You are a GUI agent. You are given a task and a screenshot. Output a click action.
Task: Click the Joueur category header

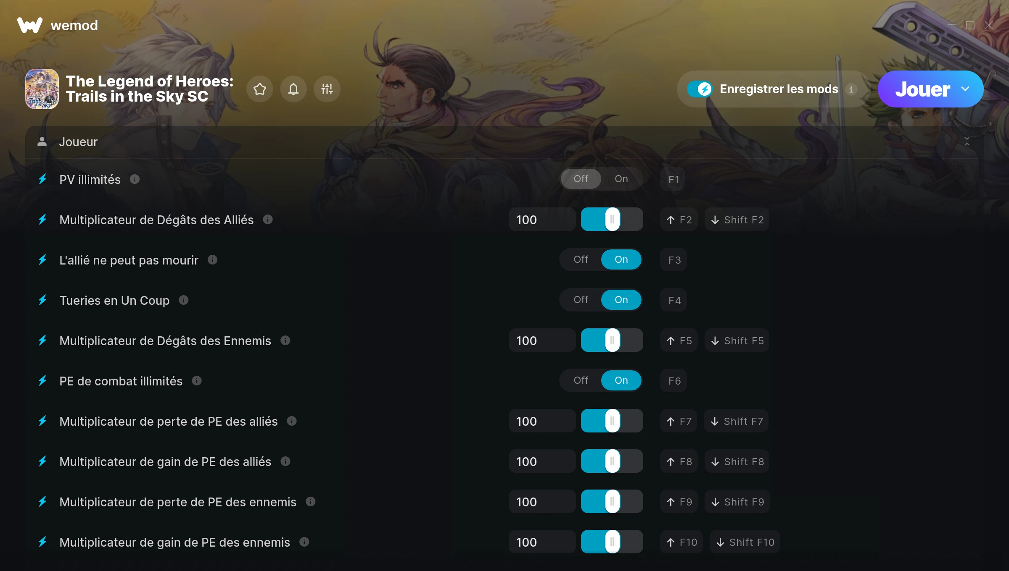[x=504, y=142]
